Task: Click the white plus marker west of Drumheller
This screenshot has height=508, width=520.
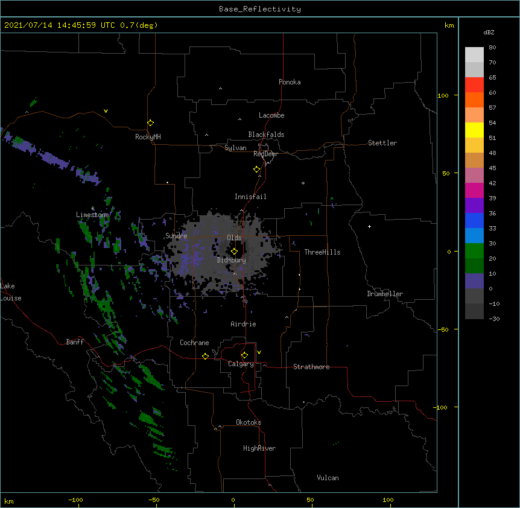Action: (369, 226)
